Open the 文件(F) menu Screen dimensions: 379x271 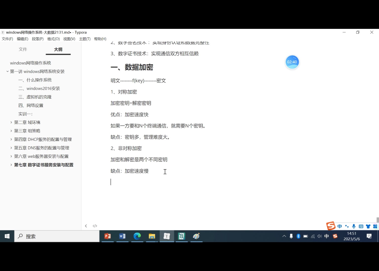(x=7, y=39)
